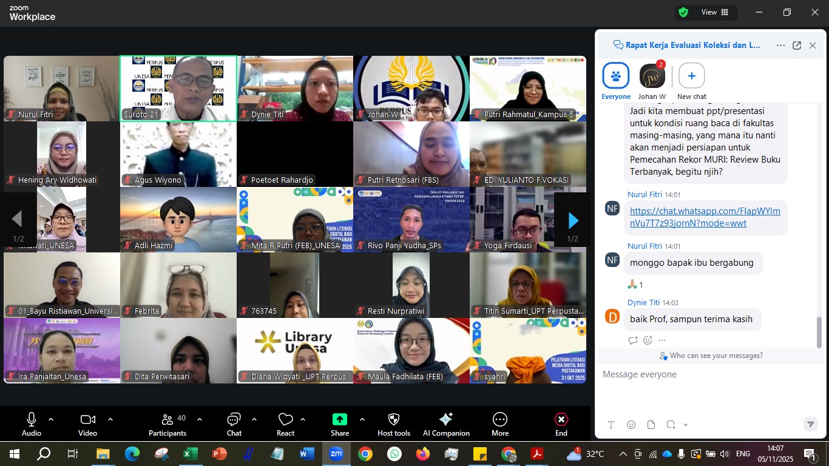Screen dimensions: 829x466
Task: Open the emoji picker in chat composer
Action: 631,425
